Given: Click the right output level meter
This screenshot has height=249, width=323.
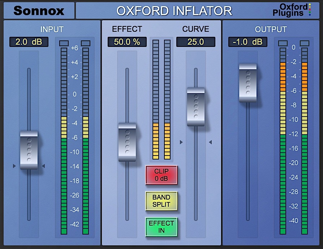Looking at the screenshot, I should 305,141.
